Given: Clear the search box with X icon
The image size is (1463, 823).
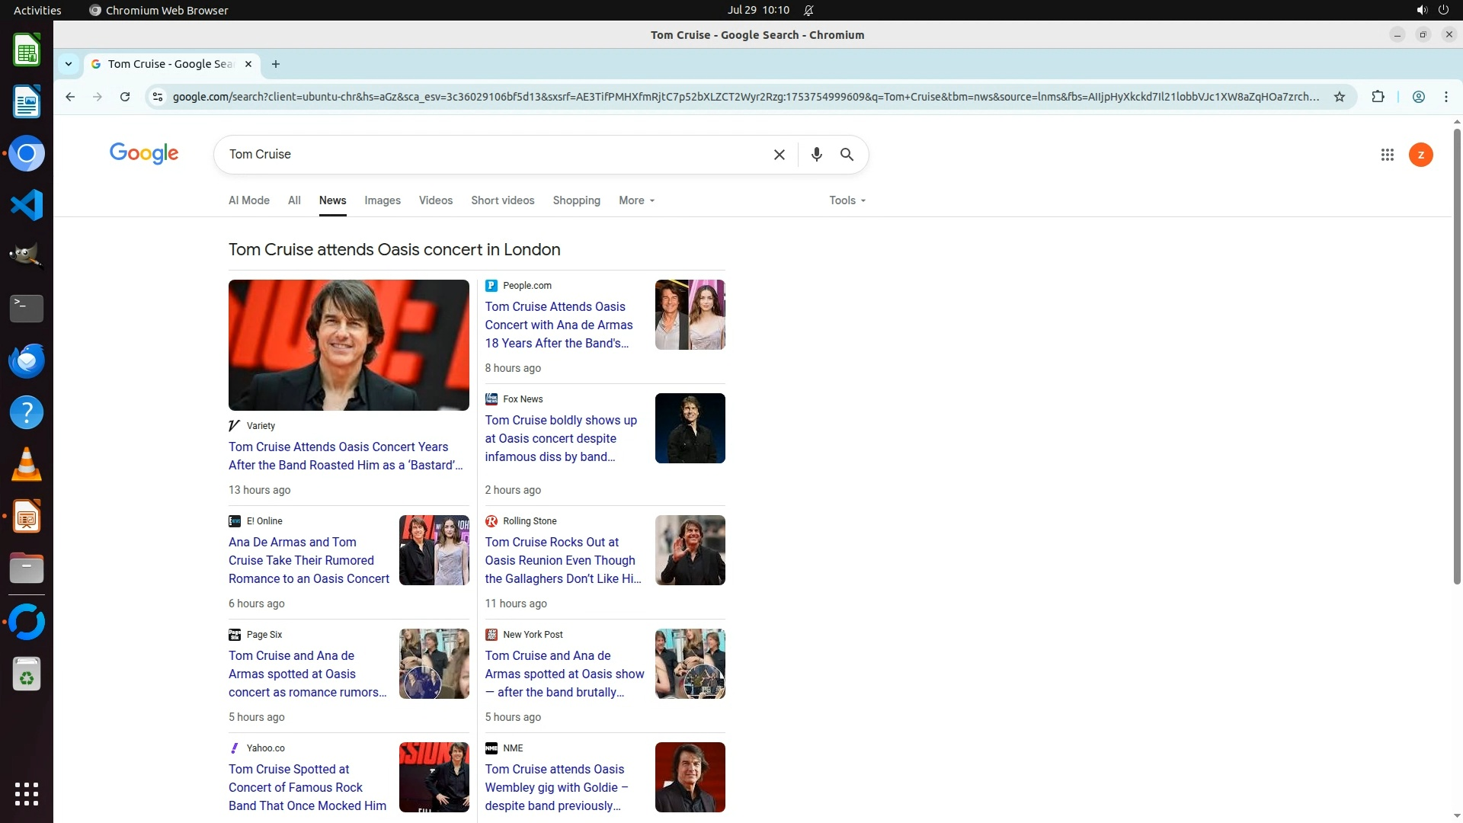Looking at the screenshot, I should pos(779,155).
